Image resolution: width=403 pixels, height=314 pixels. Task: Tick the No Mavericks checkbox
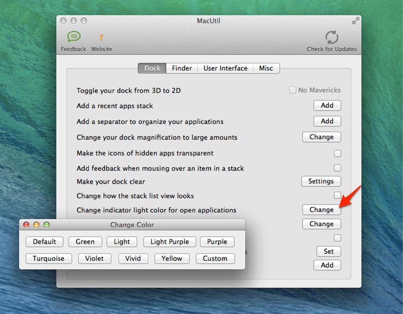(292, 90)
